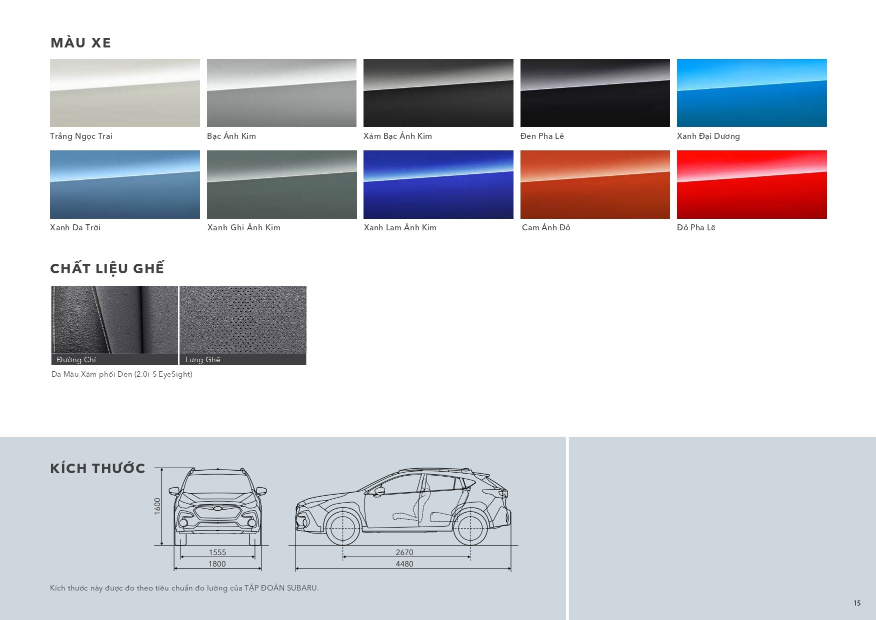Viewport: 876px width, 620px height.
Task: Choose the Xanh Ghi Ánh Kim swatch
Action: click(x=281, y=184)
